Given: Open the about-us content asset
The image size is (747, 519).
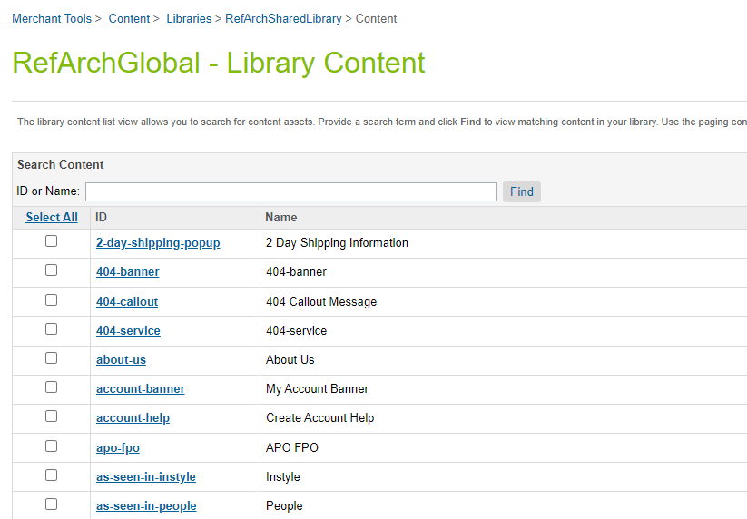Looking at the screenshot, I should coord(121,360).
